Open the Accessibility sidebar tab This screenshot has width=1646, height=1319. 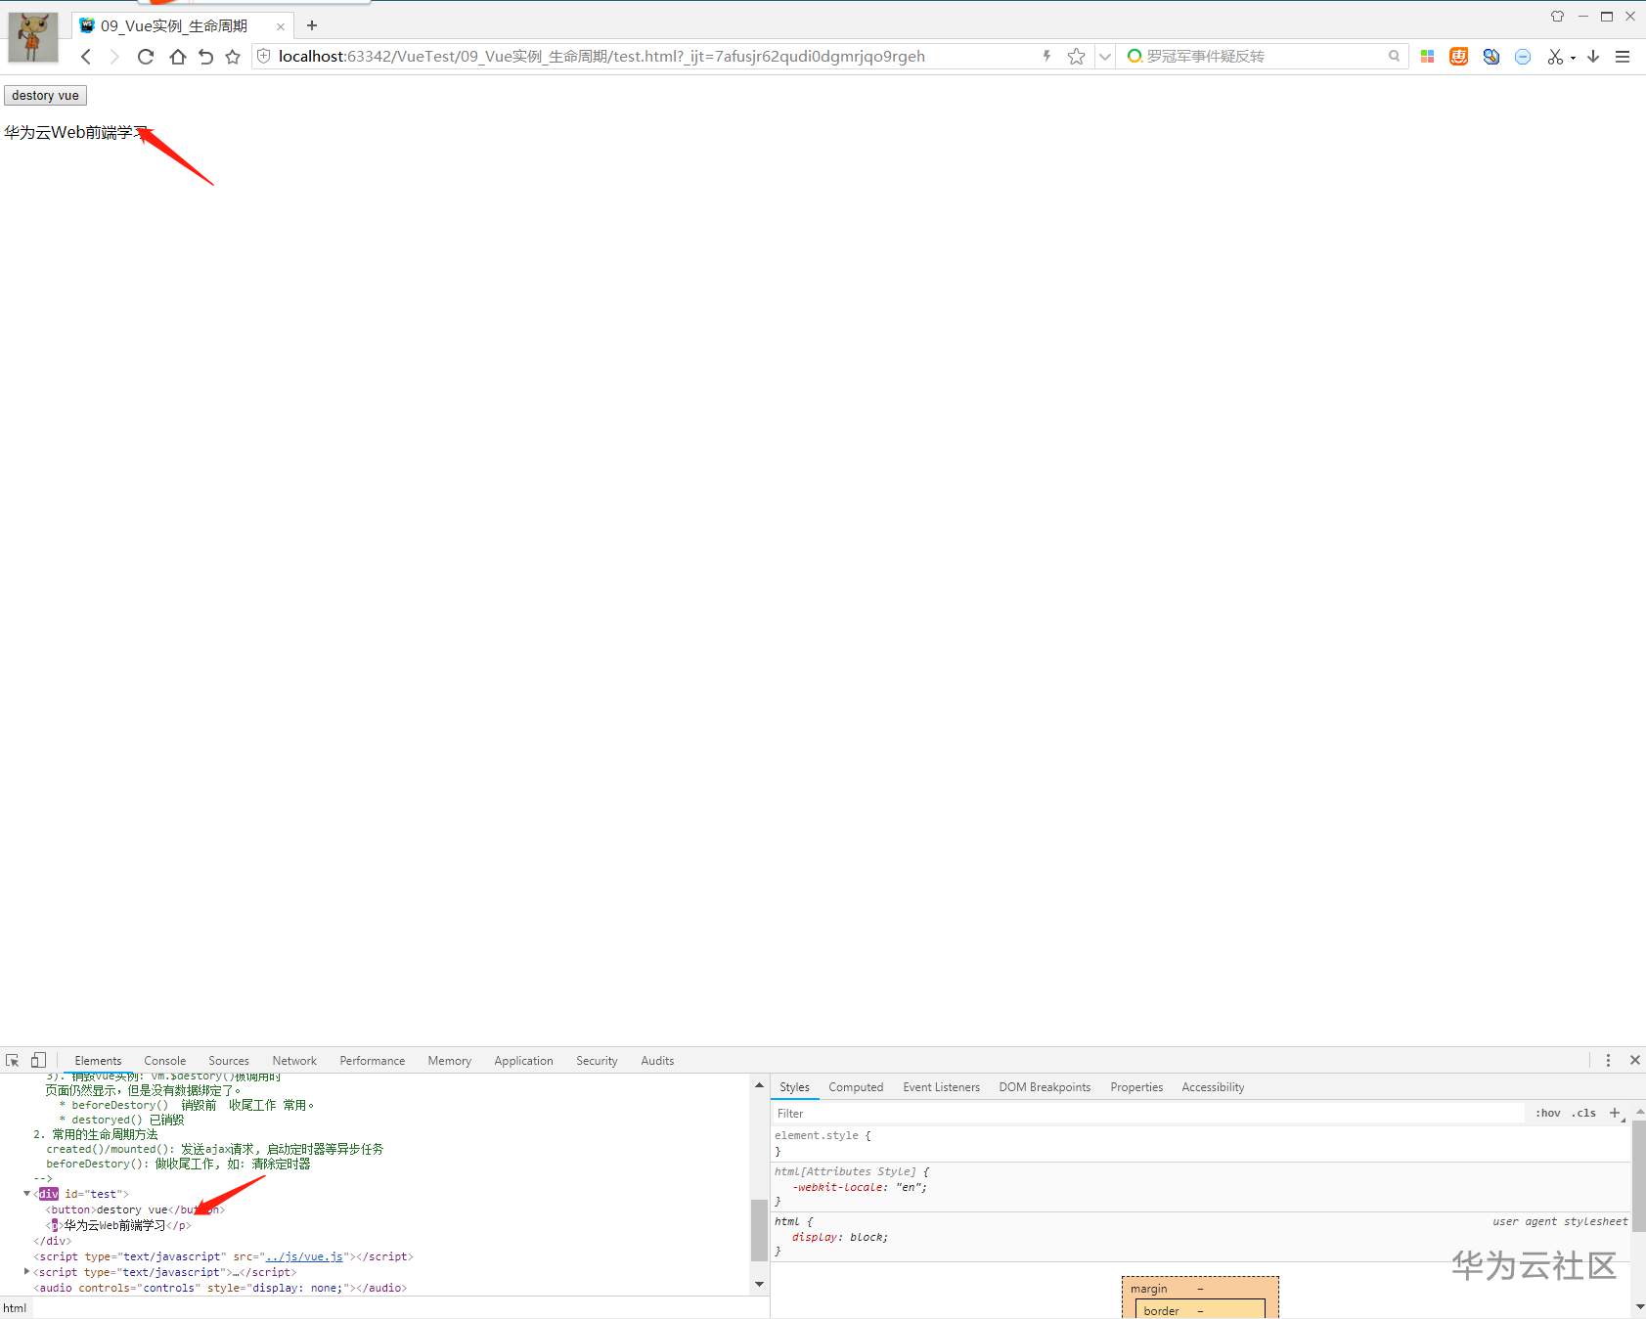(1213, 1087)
